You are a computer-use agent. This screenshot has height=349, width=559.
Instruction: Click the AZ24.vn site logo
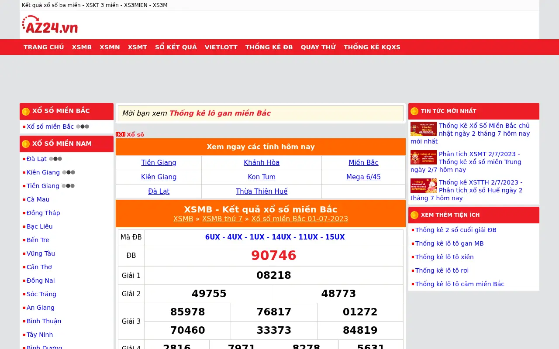point(50,25)
